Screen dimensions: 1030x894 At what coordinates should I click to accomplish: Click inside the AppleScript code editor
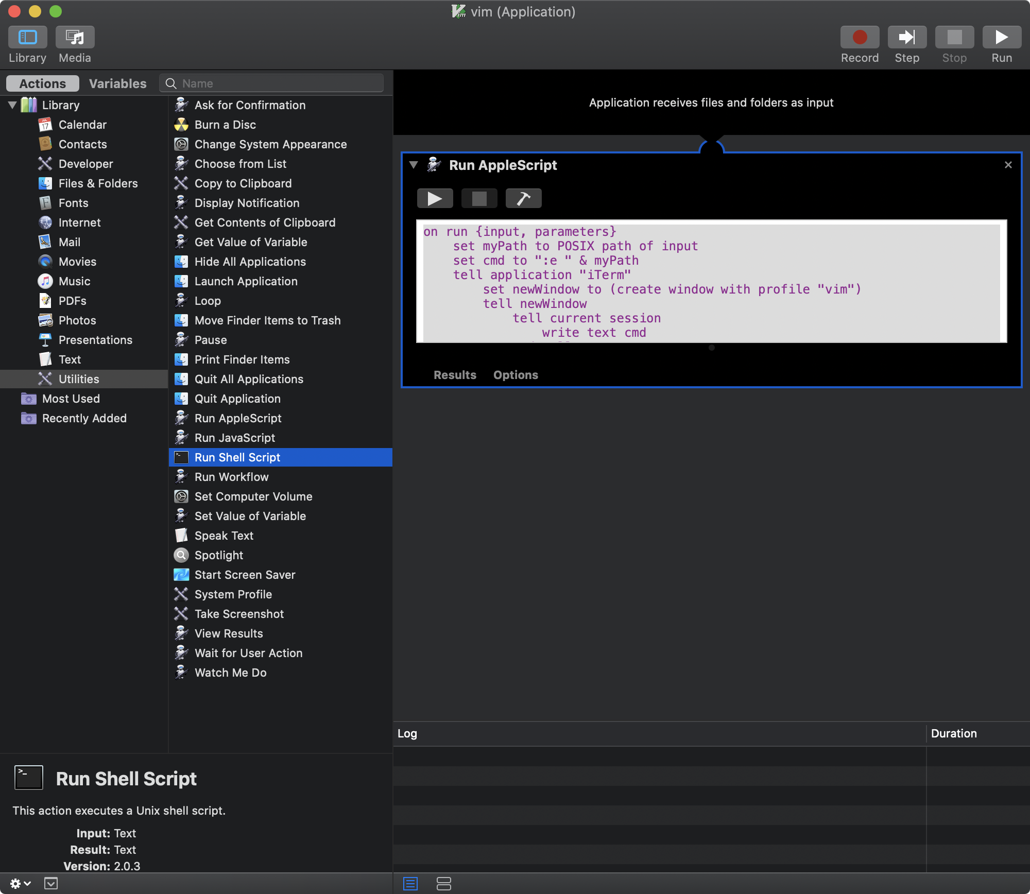711,282
